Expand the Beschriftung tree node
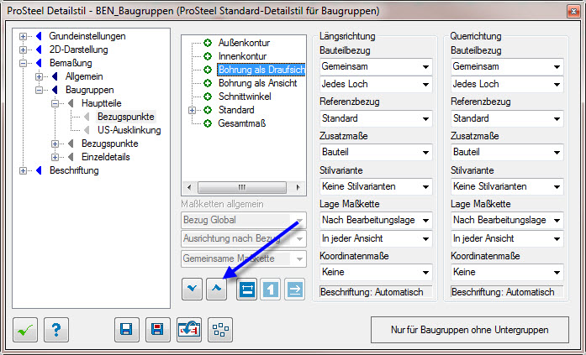Screen dimensions: 586x355 [x=24, y=171]
